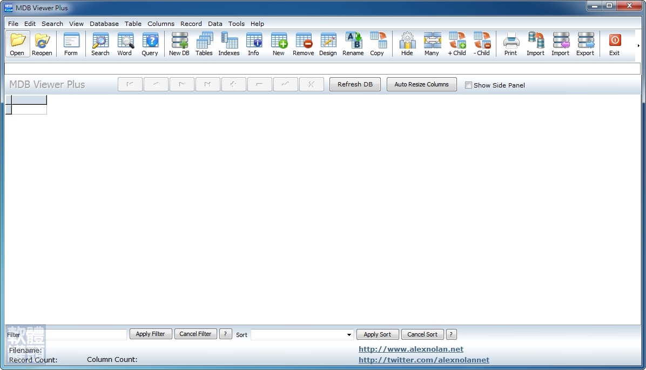Viewport: 646px width, 370px height.
Task: Open the Sort field dropdown
Action: pyautogui.click(x=348, y=334)
